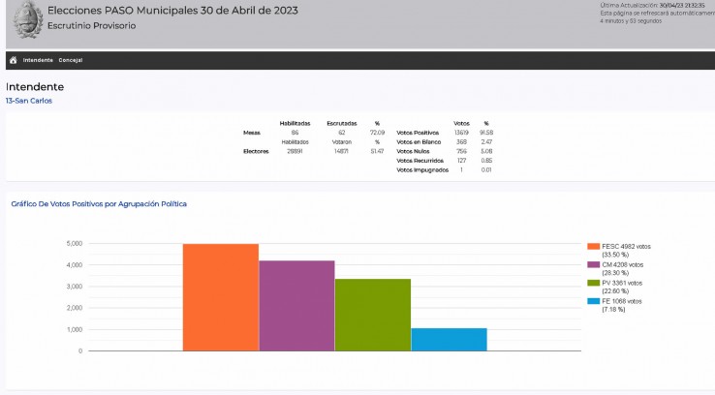
Task: Click the orange FESC legend swatch
Action: coord(593,247)
